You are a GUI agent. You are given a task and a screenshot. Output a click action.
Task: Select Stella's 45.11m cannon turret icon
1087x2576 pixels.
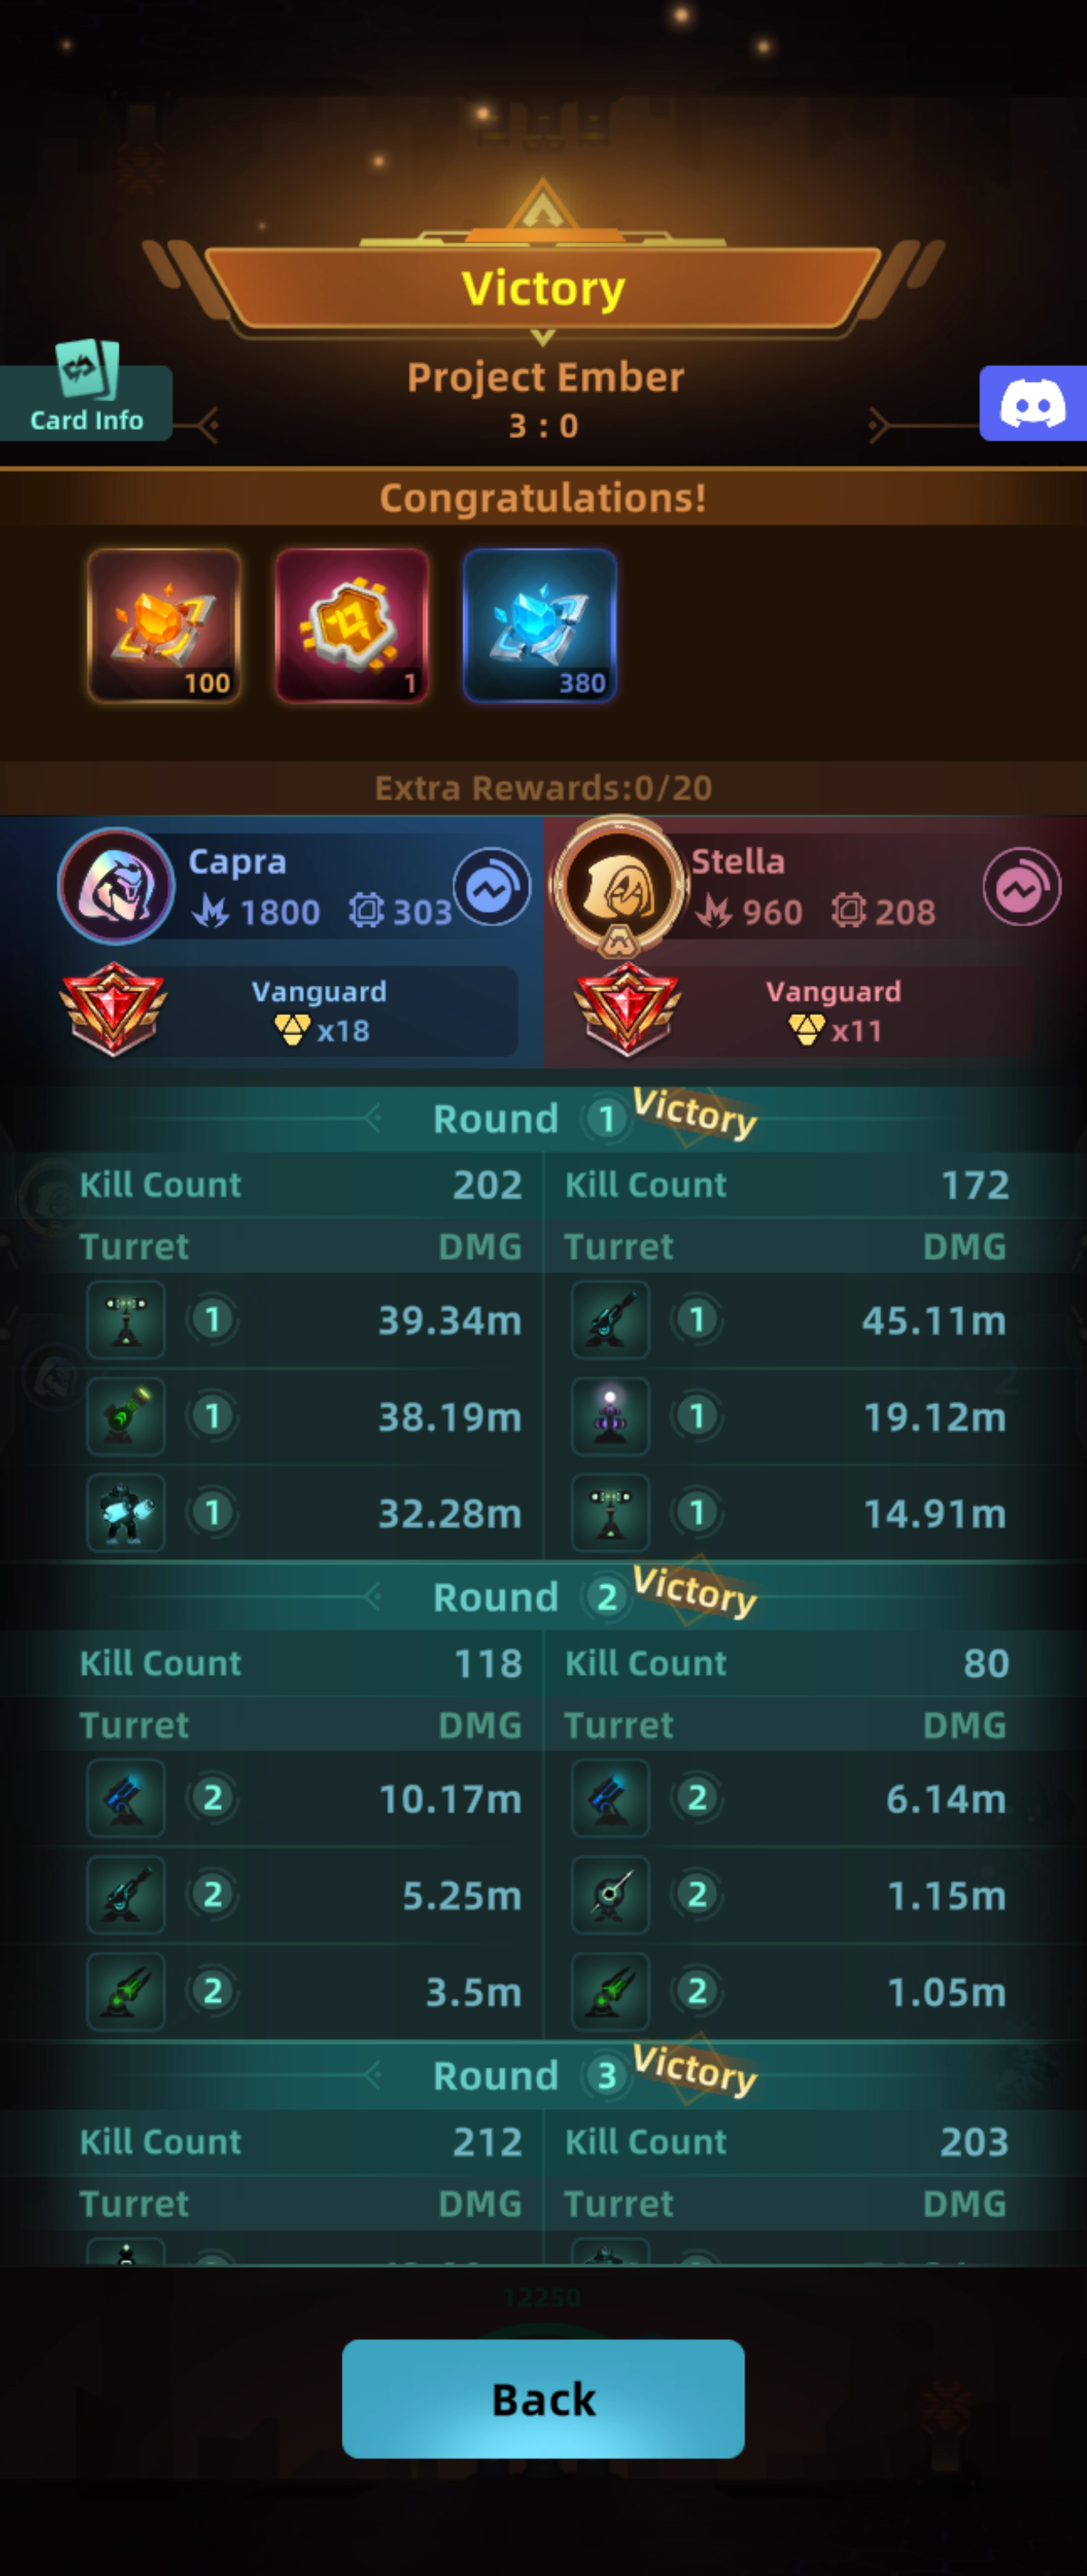pos(610,1319)
